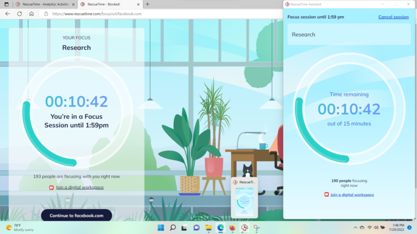Screen dimensions: 417x234
Task: Open Join a digital workspace in Assistant
Action: 352,194
